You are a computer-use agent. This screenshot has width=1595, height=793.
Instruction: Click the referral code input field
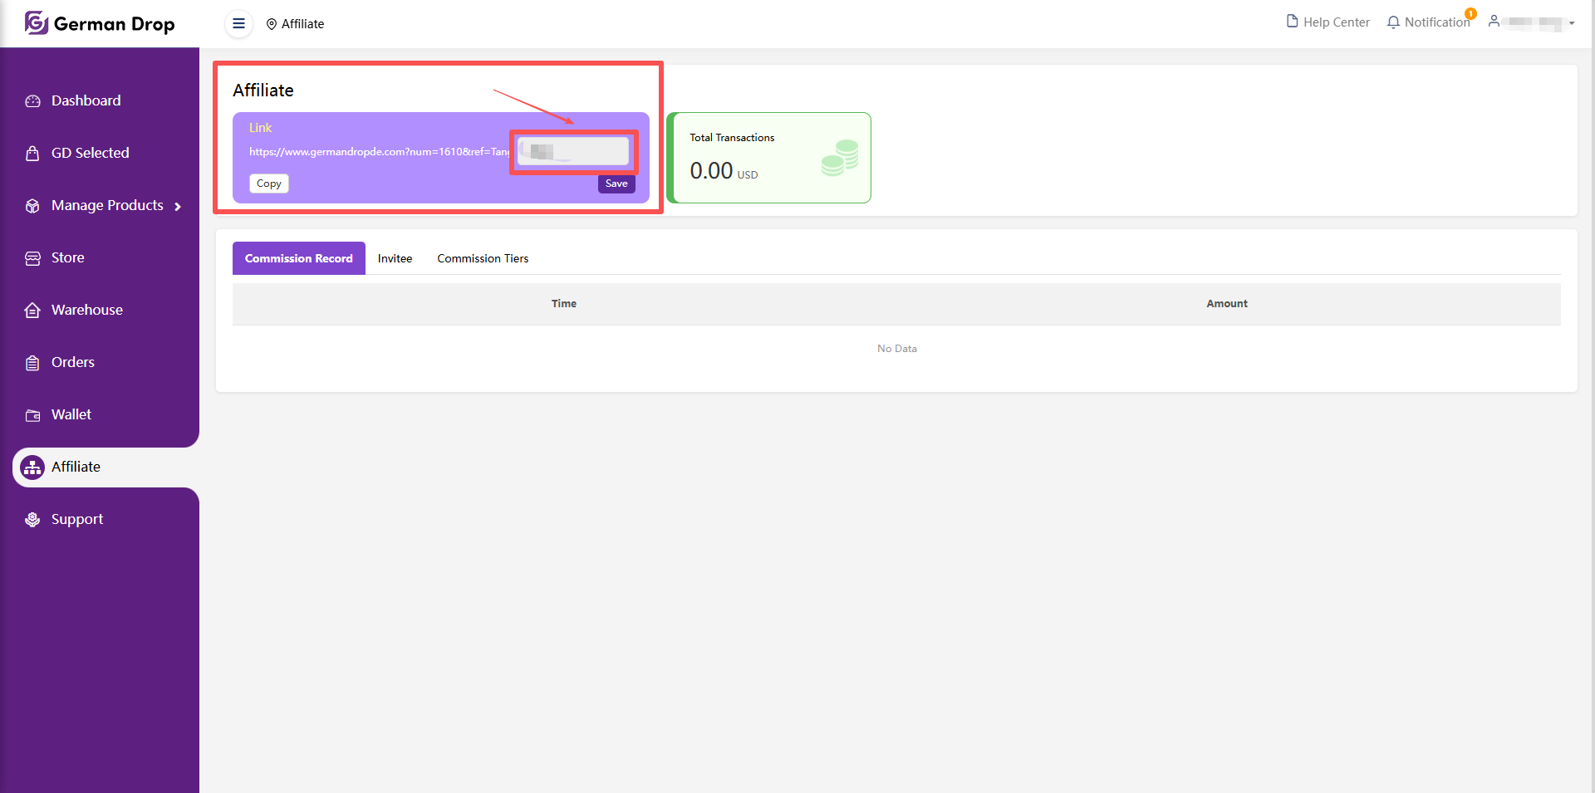point(574,151)
